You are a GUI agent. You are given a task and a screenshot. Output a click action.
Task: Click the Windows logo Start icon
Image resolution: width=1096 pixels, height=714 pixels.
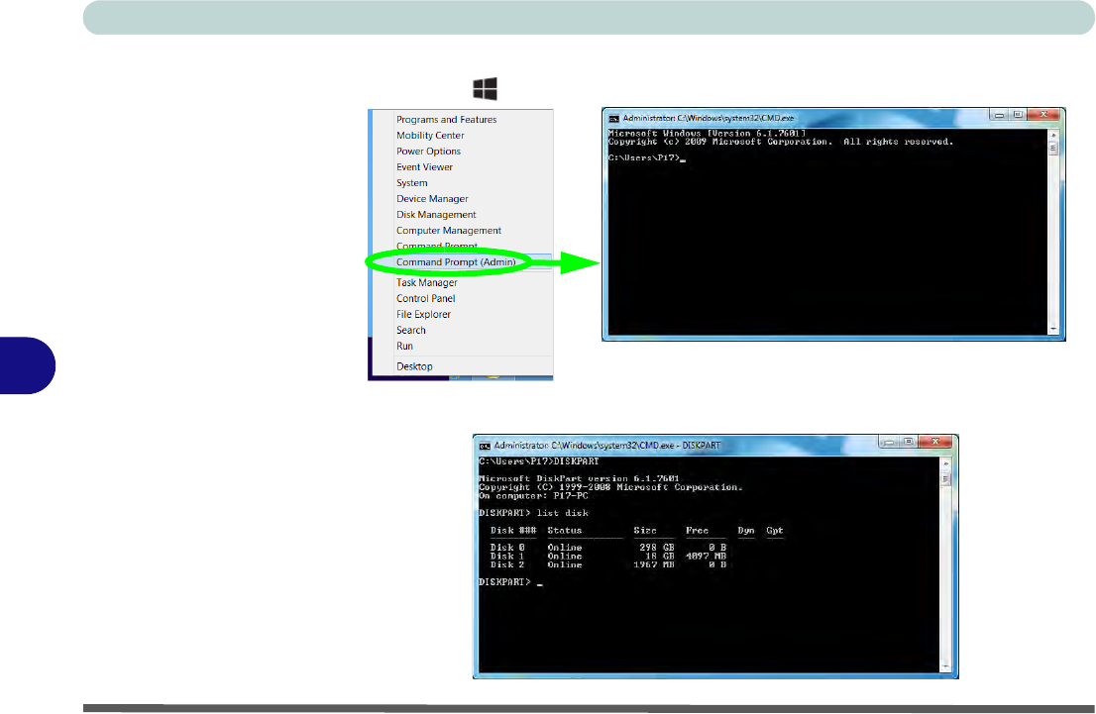click(x=486, y=89)
